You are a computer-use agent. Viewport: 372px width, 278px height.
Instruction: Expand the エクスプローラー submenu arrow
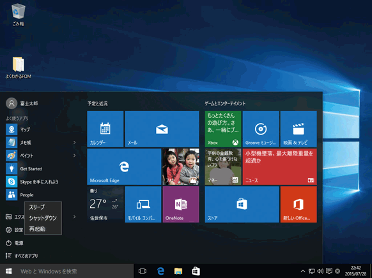click(x=75, y=217)
